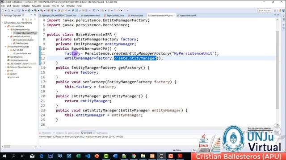Image resolution: width=286 pixels, height=160 pixels.
Task: Click the Open Type folder icon
Action: click(59, 10)
